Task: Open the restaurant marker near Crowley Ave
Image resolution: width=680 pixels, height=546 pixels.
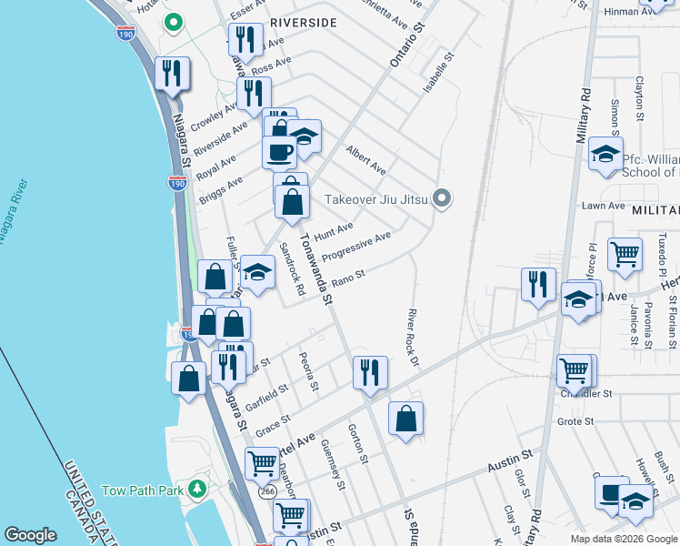Action: (x=255, y=95)
